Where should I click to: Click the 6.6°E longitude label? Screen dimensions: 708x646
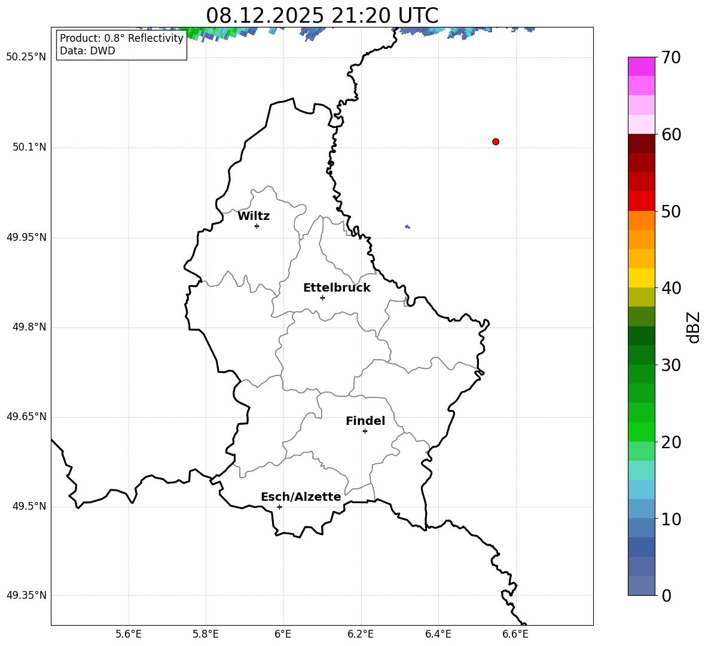coord(515,634)
